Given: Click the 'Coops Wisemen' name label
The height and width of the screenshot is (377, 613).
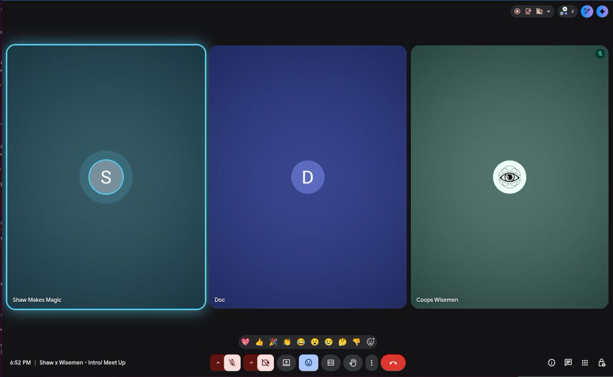Looking at the screenshot, I should [437, 300].
